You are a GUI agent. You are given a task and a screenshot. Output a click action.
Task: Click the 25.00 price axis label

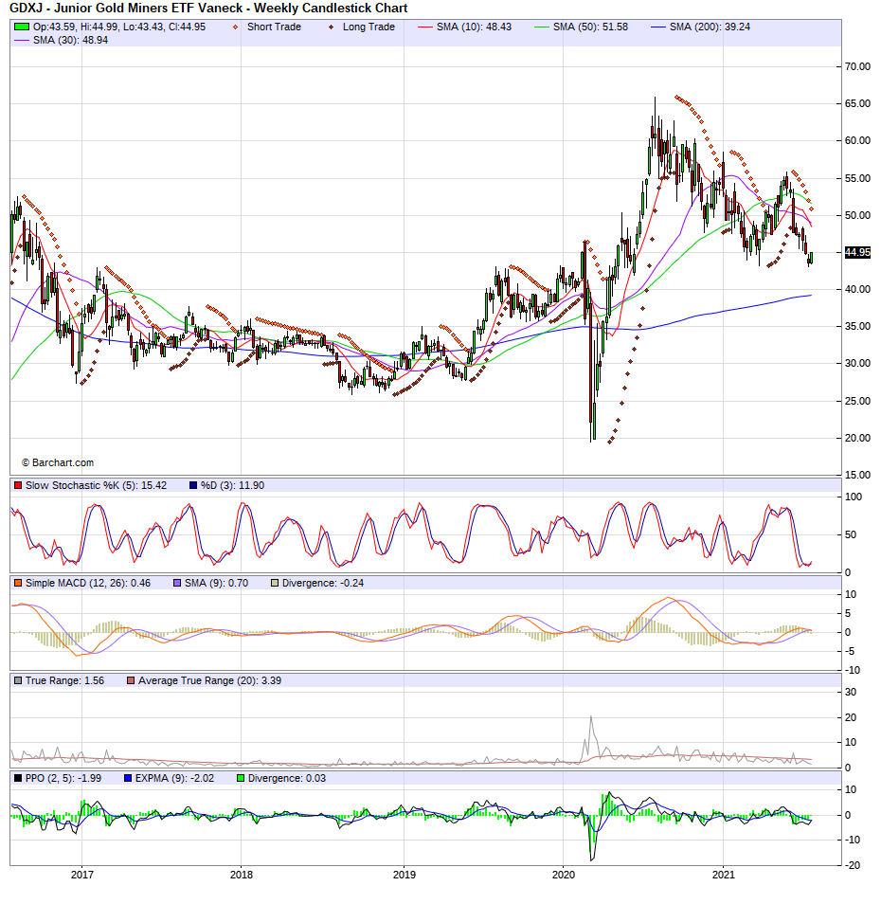(857, 401)
